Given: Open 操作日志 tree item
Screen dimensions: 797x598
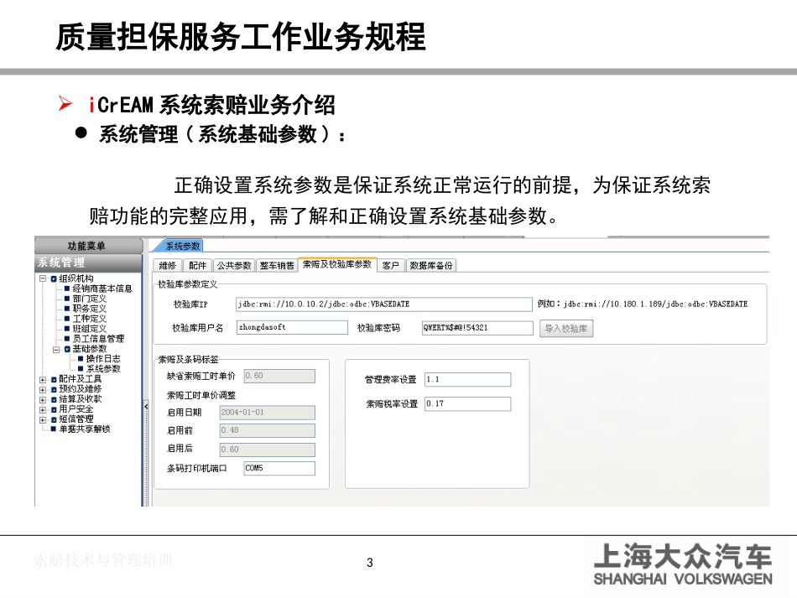Looking at the screenshot, I should [103, 359].
